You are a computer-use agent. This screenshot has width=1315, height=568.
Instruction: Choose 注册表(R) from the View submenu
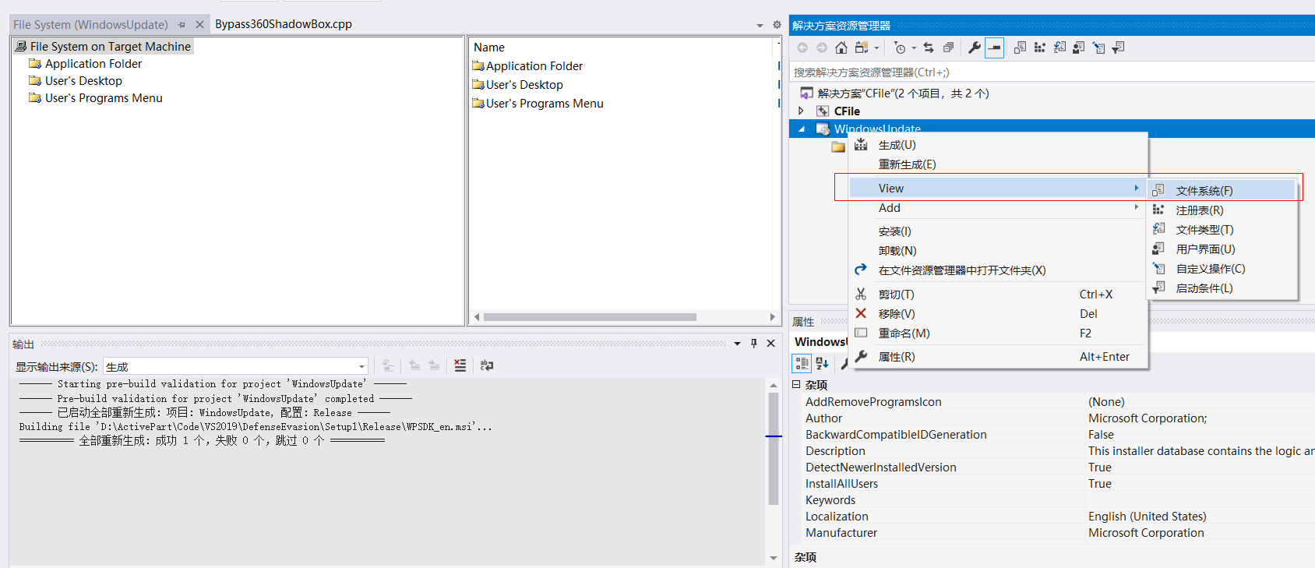1223,210
